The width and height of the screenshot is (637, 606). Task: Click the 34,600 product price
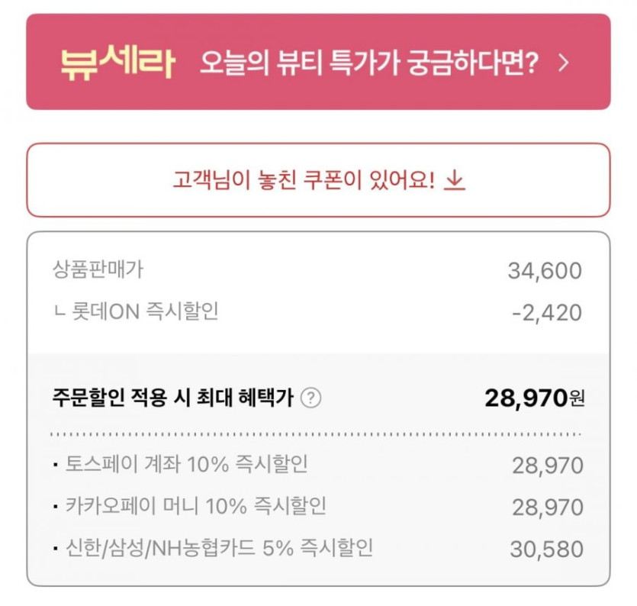(x=545, y=271)
